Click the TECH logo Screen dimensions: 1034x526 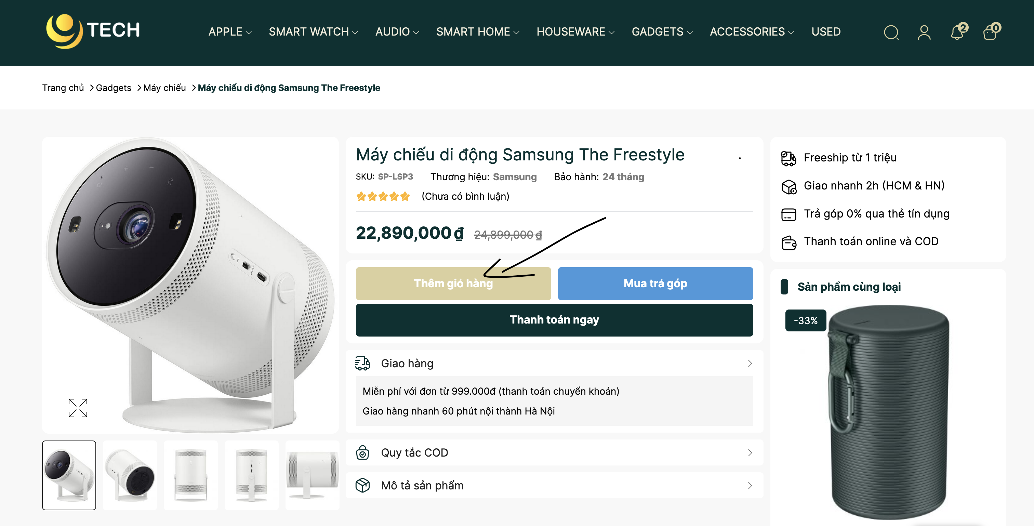click(93, 30)
